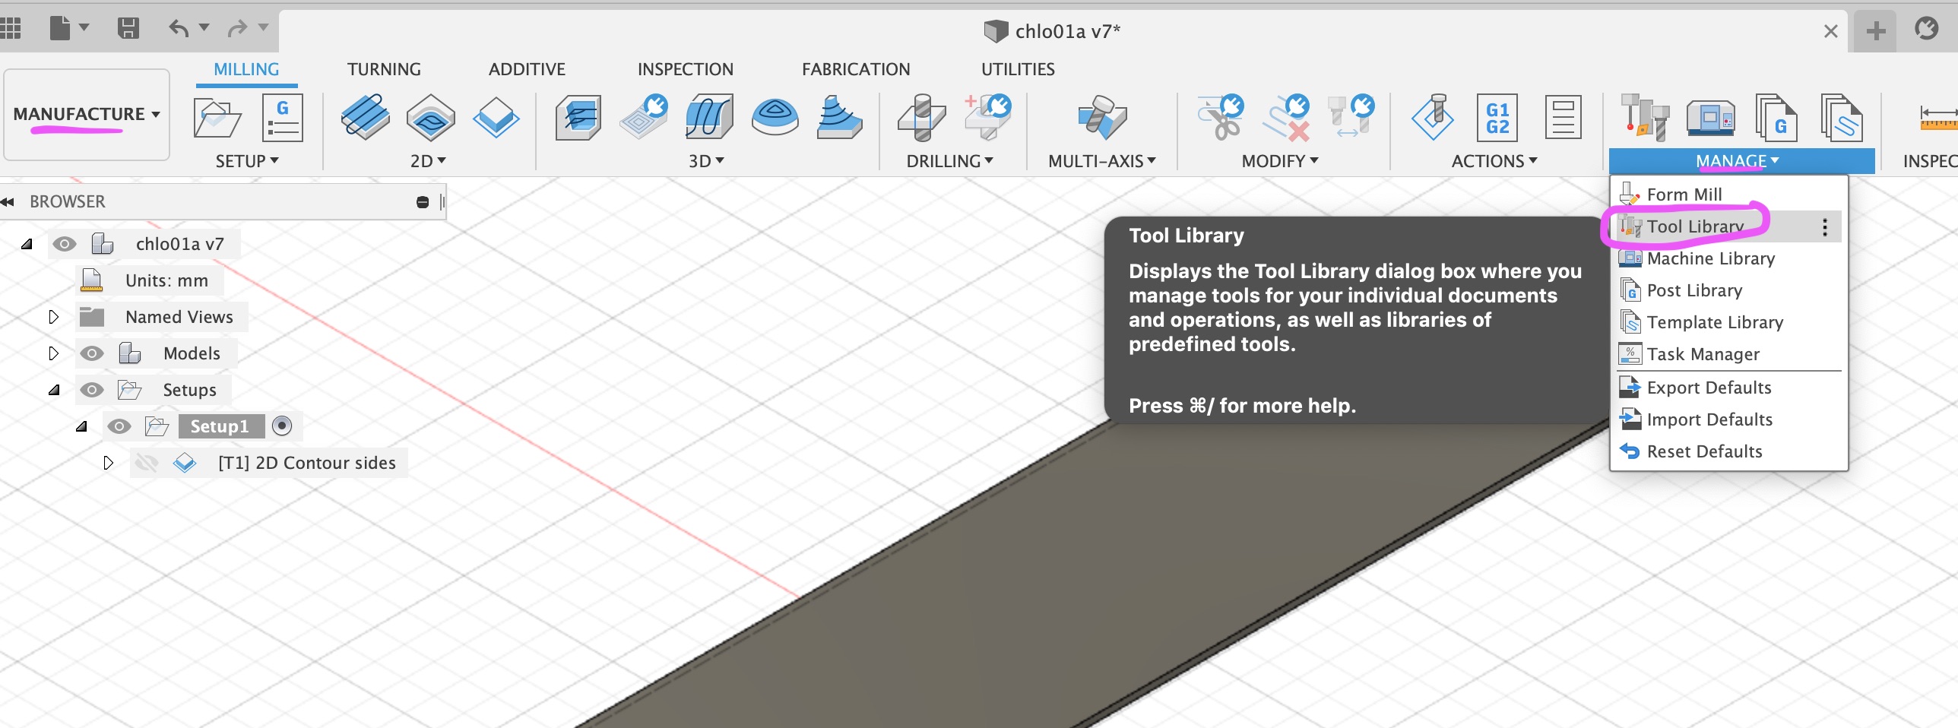This screenshot has width=1958, height=728.
Task: Open the NC Program G-code icon in Setup
Action: 283,118
